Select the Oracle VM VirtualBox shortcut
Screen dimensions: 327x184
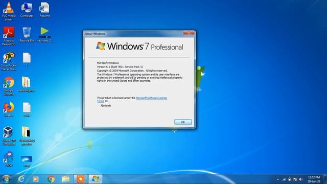tap(9, 135)
